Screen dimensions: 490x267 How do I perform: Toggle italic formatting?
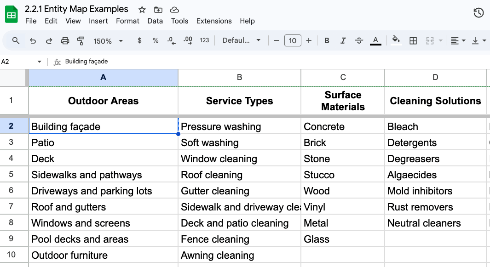tap(343, 40)
